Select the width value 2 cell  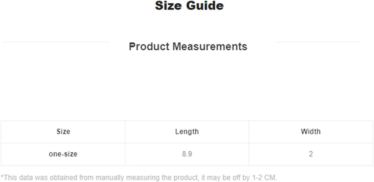tap(311, 154)
